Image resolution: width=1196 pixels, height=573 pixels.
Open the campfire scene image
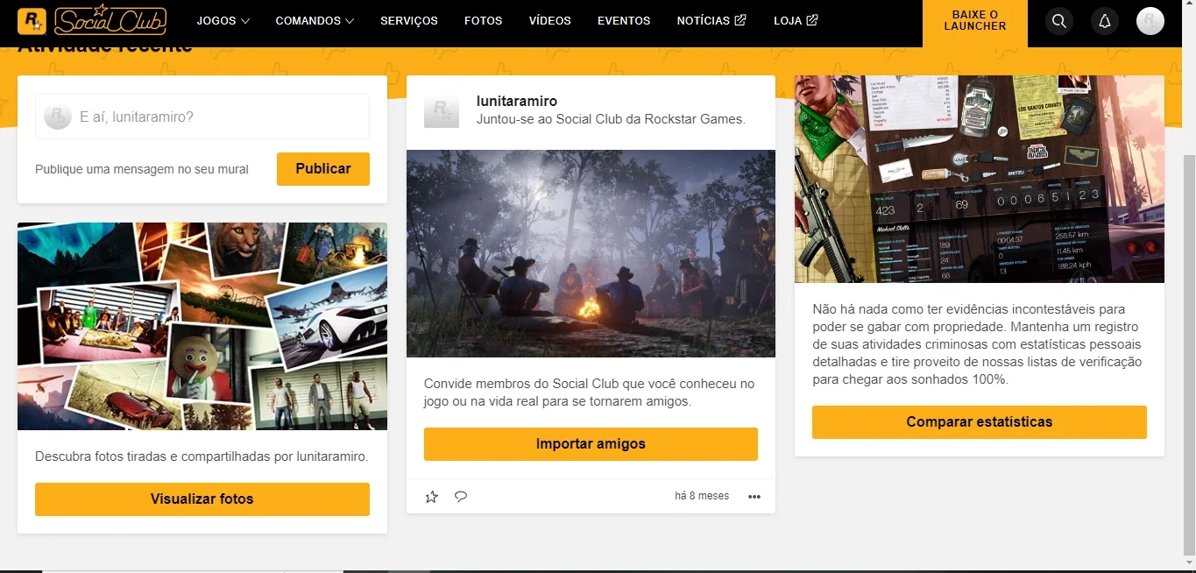(591, 253)
